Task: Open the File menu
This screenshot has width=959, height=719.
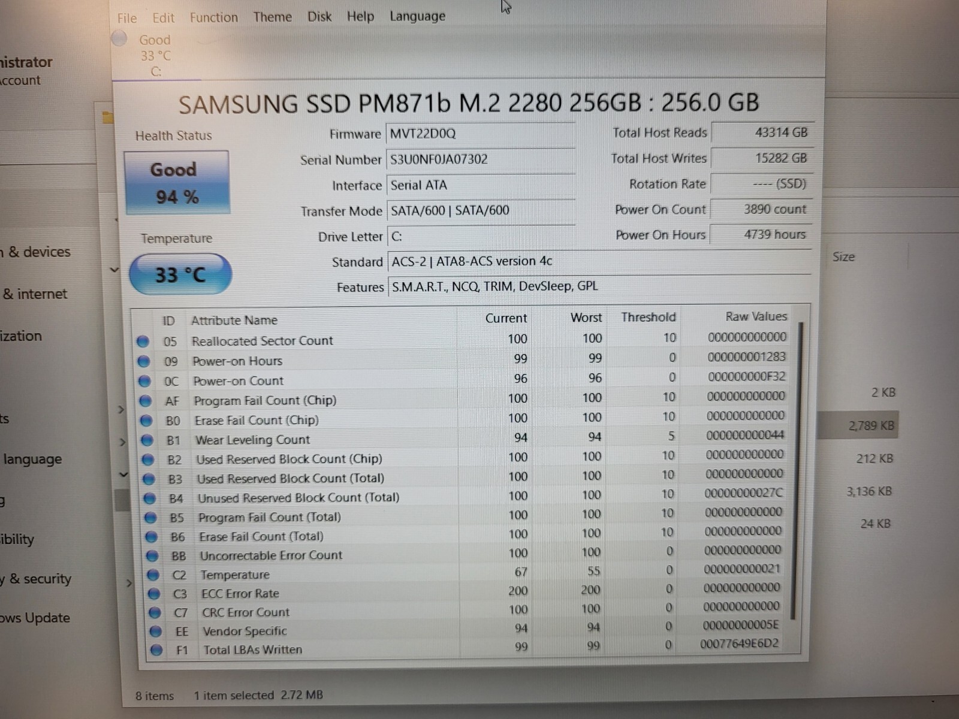Action: coord(127,18)
